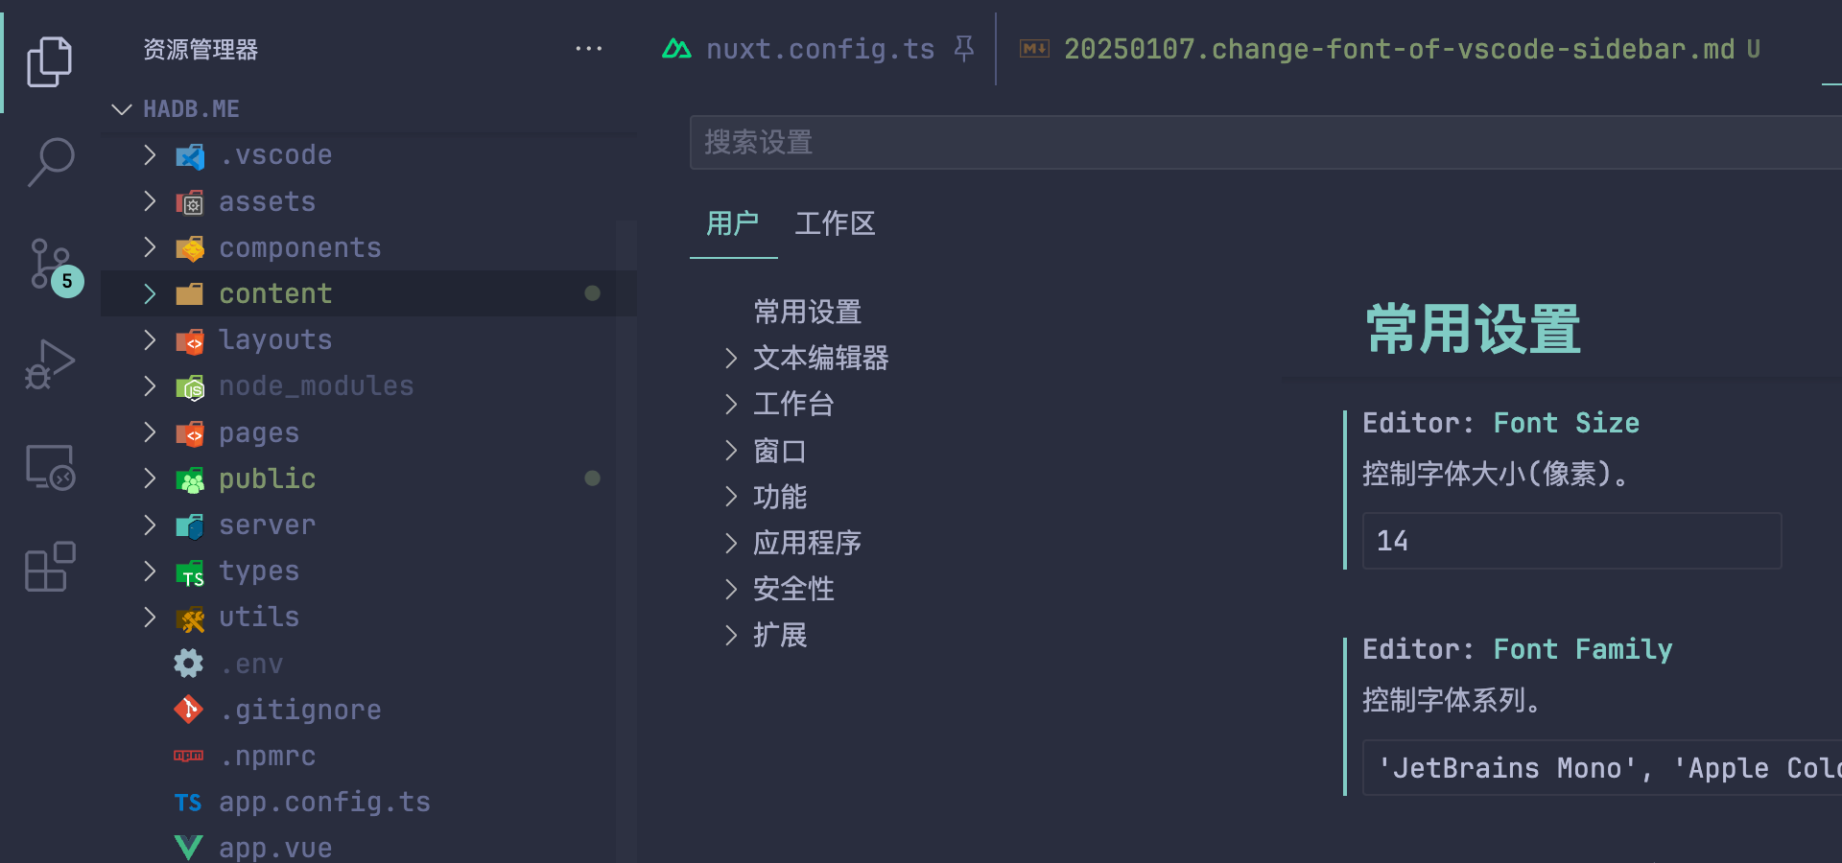Click the pin icon on nuxt.config.ts tab
This screenshot has width=1842, height=863.
click(x=963, y=49)
